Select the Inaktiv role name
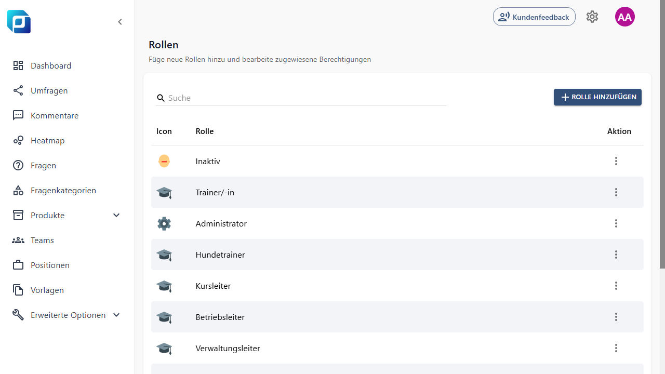This screenshot has height=374, width=665. coord(208,161)
